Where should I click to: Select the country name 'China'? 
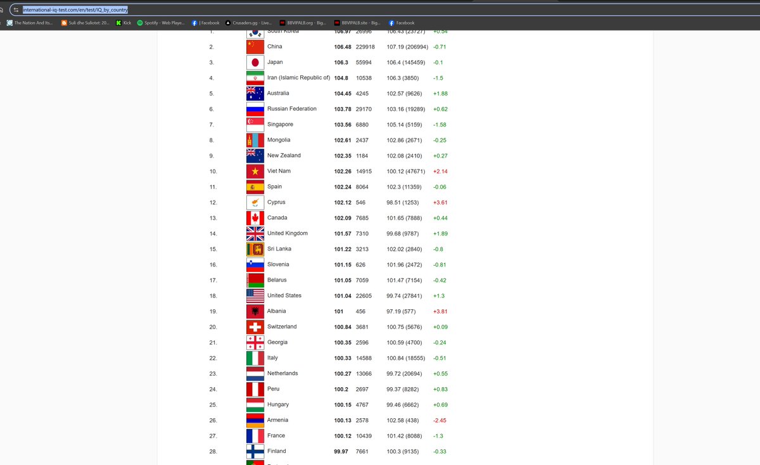pos(275,47)
